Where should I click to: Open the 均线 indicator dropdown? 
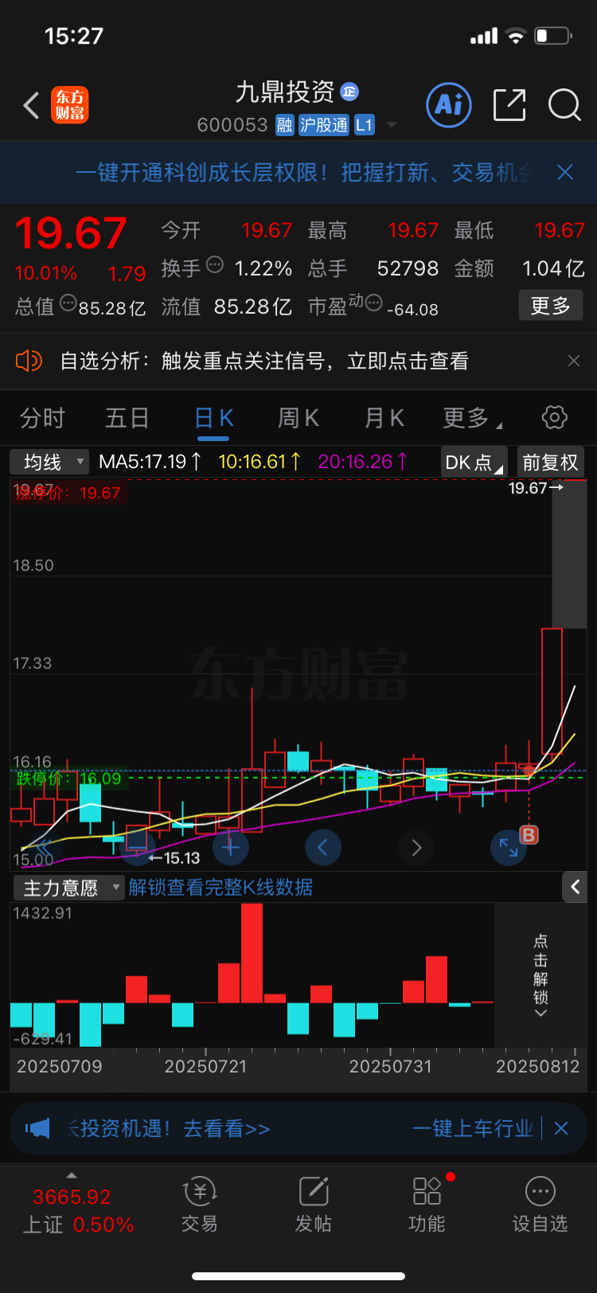coord(49,462)
